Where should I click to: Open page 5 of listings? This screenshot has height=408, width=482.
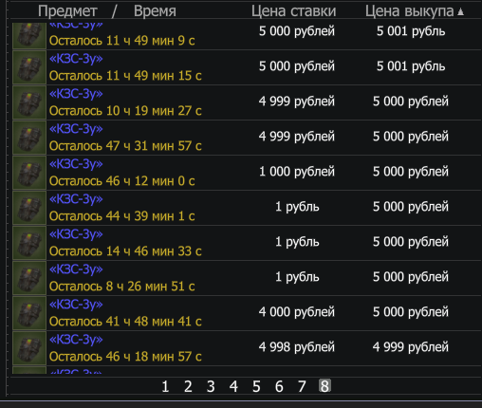pos(256,386)
